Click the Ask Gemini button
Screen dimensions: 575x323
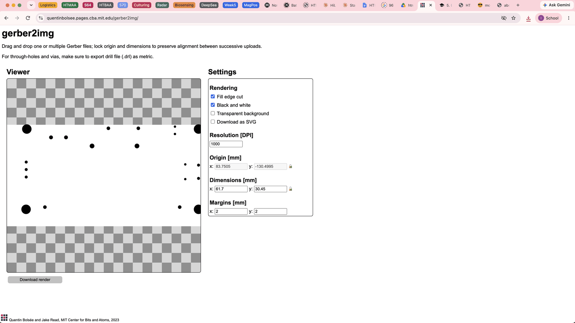point(557,5)
